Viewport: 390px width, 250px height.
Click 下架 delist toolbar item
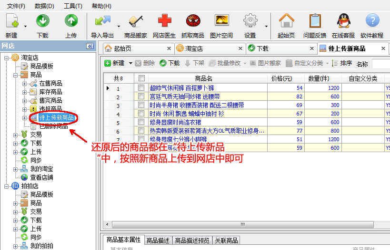194,63
